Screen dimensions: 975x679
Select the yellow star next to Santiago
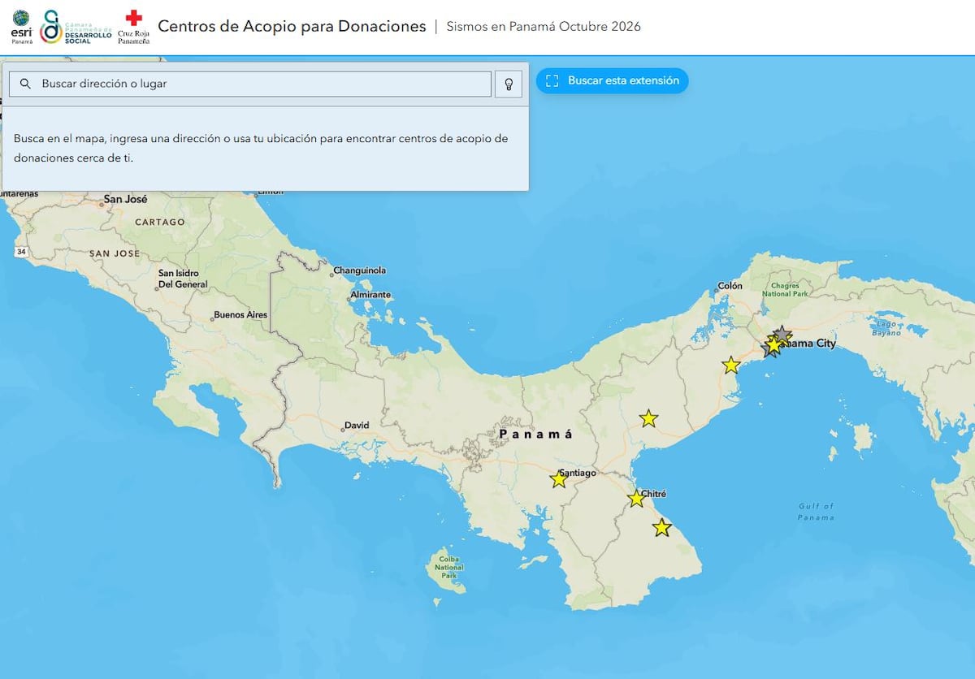(x=559, y=479)
